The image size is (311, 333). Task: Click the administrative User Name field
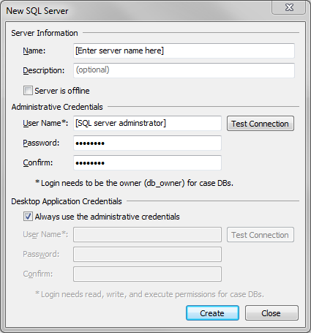(147, 123)
